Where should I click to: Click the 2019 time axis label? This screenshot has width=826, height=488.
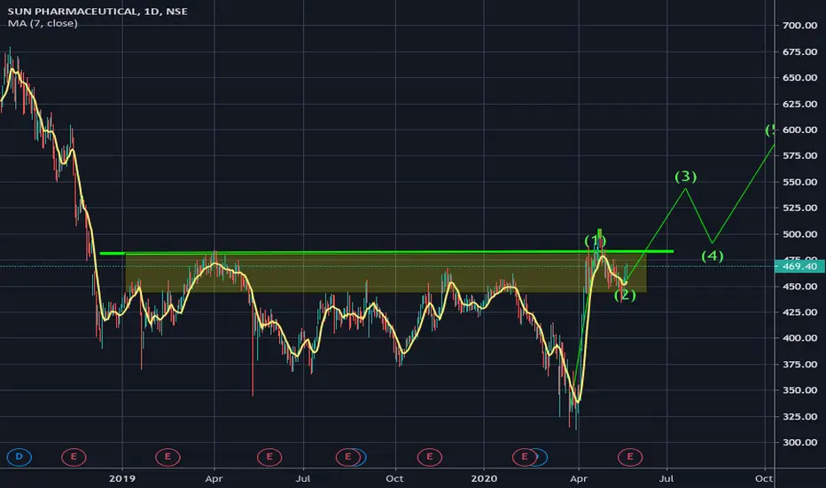coord(122,478)
